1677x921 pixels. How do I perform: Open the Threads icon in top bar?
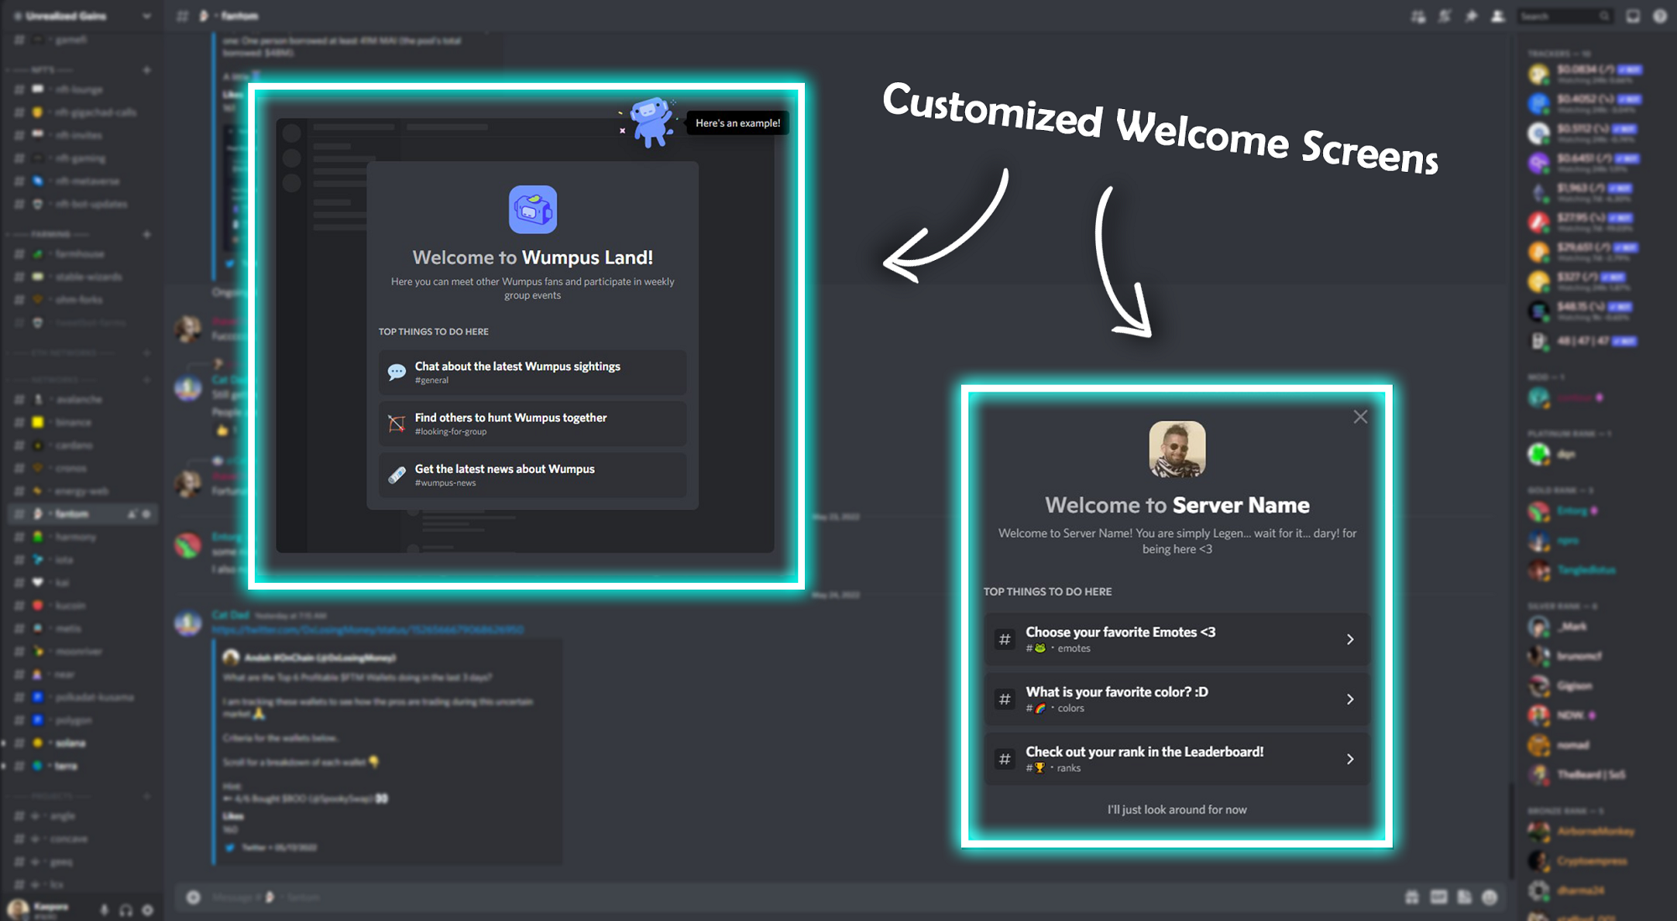pyautogui.click(x=1418, y=16)
